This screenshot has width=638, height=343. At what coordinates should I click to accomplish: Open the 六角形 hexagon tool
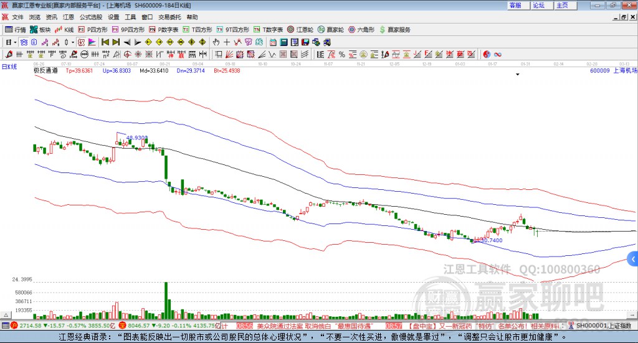click(361, 30)
